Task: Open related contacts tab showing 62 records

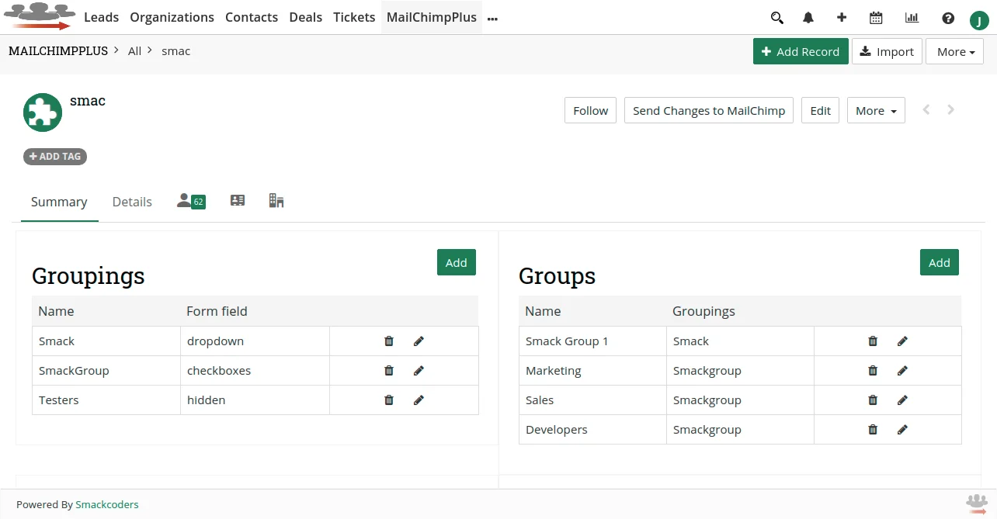Action: pyautogui.click(x=189, y=200)
